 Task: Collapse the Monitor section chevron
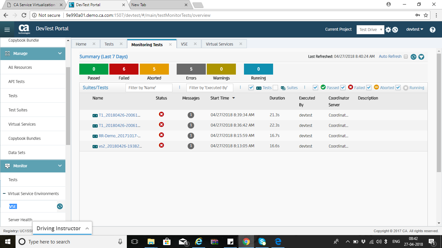60,166
